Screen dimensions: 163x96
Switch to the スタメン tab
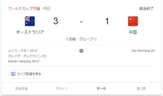click(61, 88)
